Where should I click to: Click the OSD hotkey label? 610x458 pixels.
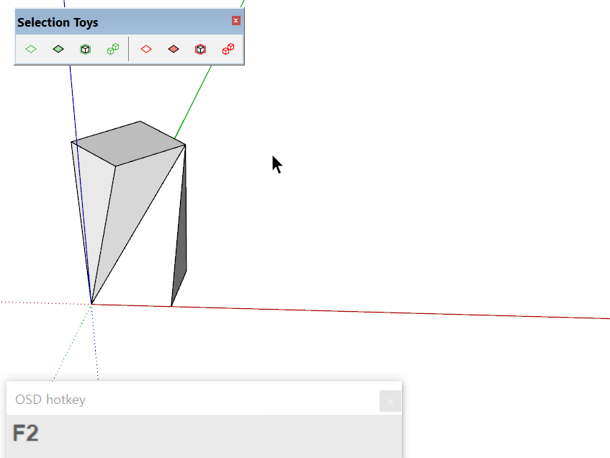(x=50, y=400)
